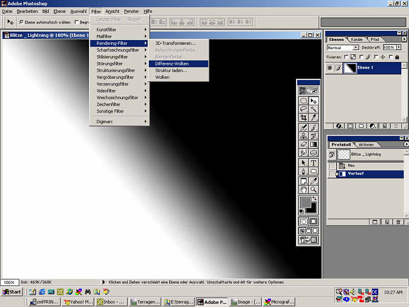The height and width of the screenshot is (307, 409).
Task: Toggle 'Ebene automatisch wählen' checkbox
Action: [21, 22]
